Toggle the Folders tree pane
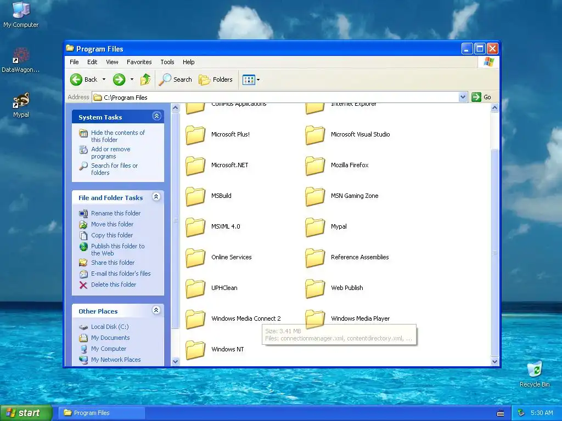 click(215, 79)
